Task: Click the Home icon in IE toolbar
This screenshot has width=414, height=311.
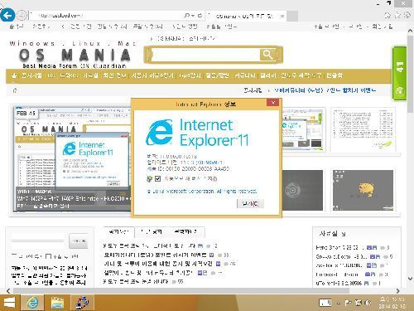Action: coord(388,16)
